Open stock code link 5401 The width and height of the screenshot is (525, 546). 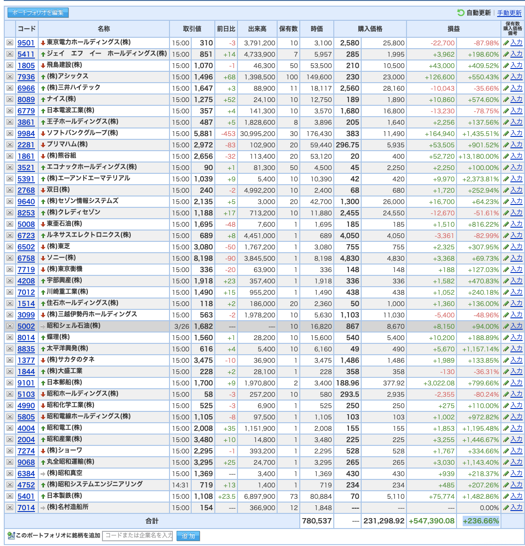click(26, 496)
